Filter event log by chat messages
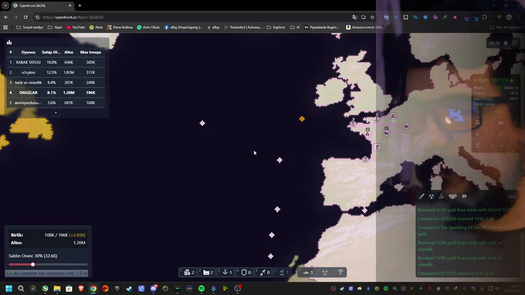The height and width of the screenshot is (295, 525). click(464, 197)
